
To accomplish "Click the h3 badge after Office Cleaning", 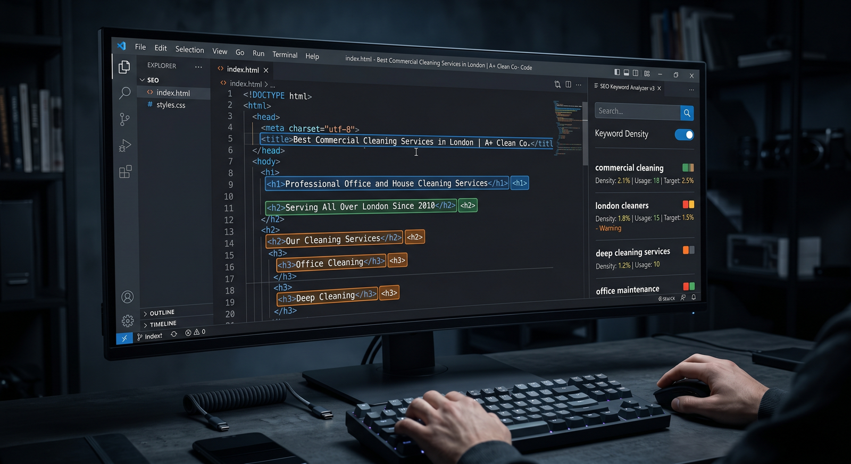I will 397,260.
